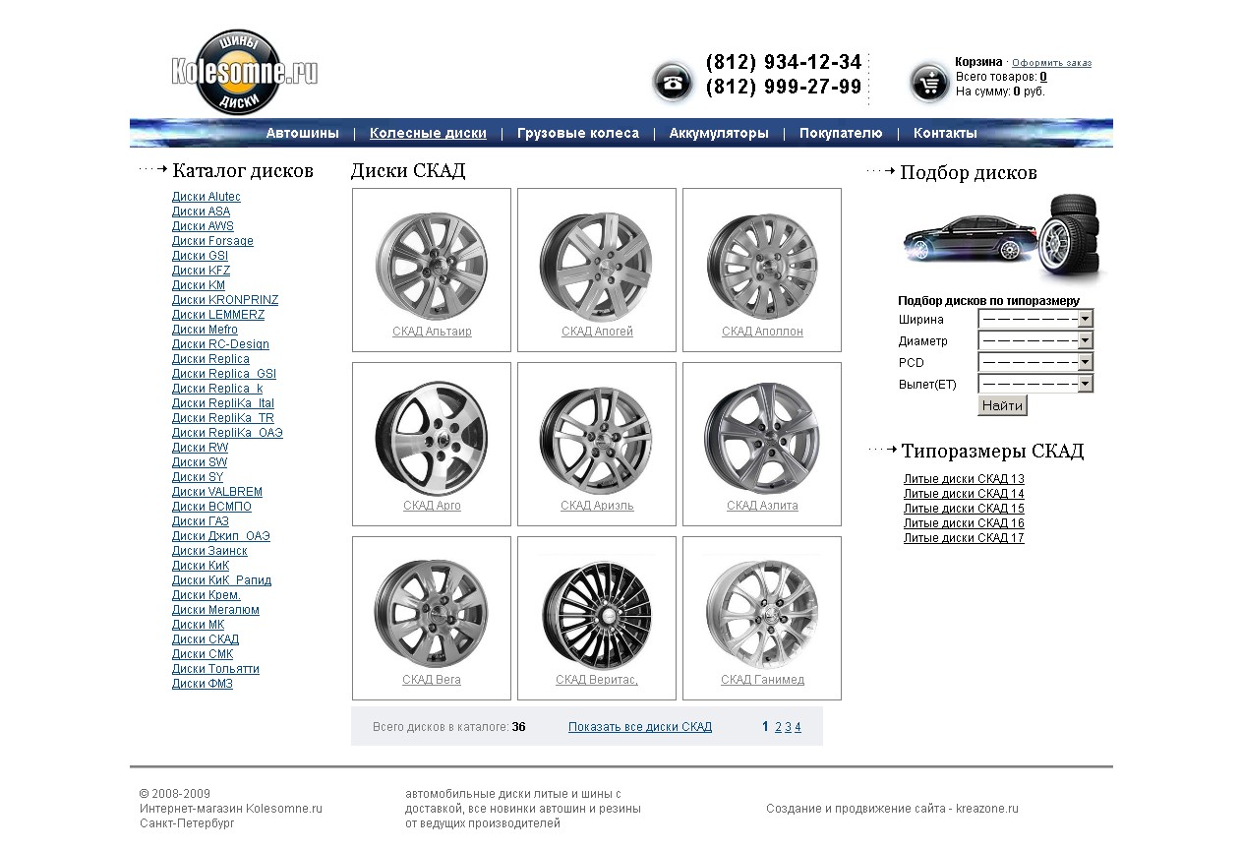This screenshot has width=1241, height=850.
Task: Open the СКАД Арго wheel image
Action: click(432, 437)
